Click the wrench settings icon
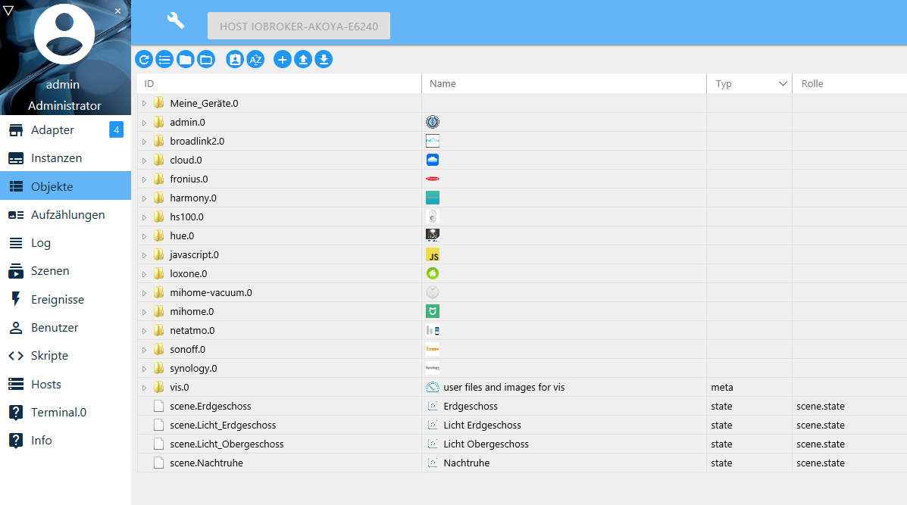907x505 pixels. click(x=176, y=20)
